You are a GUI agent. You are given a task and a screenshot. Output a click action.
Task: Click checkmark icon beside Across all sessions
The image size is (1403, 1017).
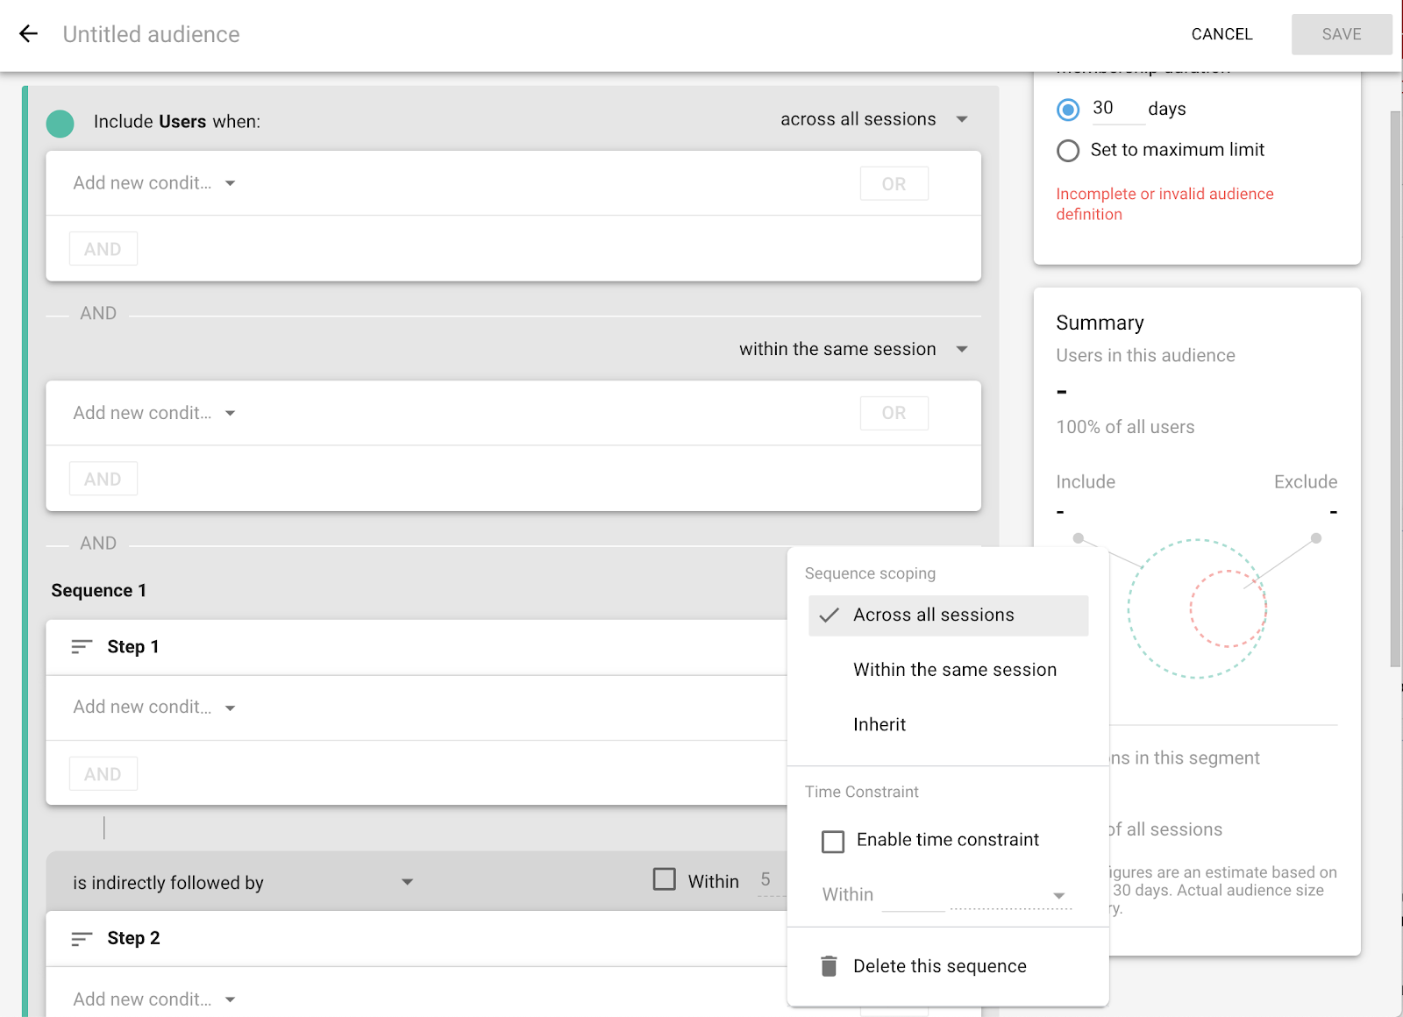pos(829,615)
